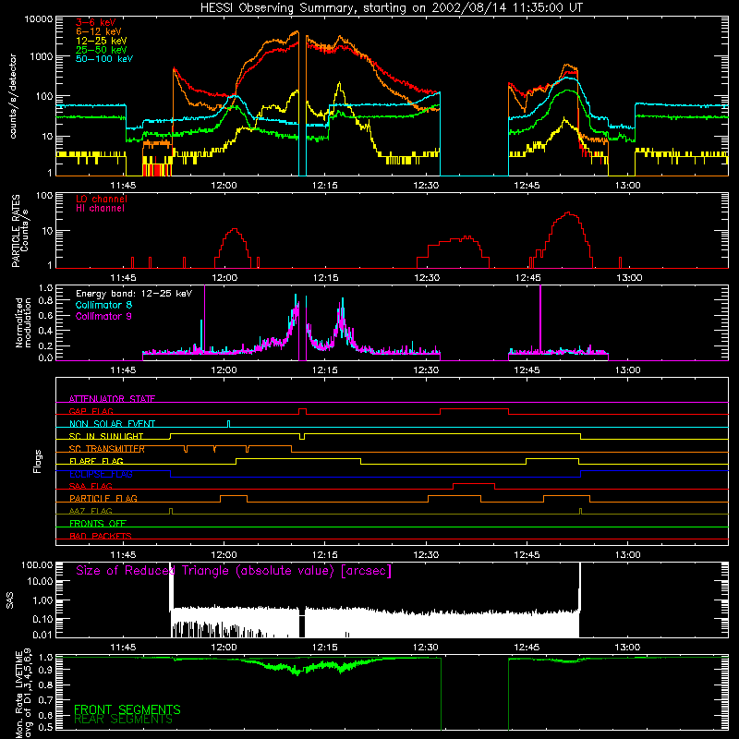Click the 12:15 time label under modulation plot
Viewport: 739px width, 739px height.
325,370
